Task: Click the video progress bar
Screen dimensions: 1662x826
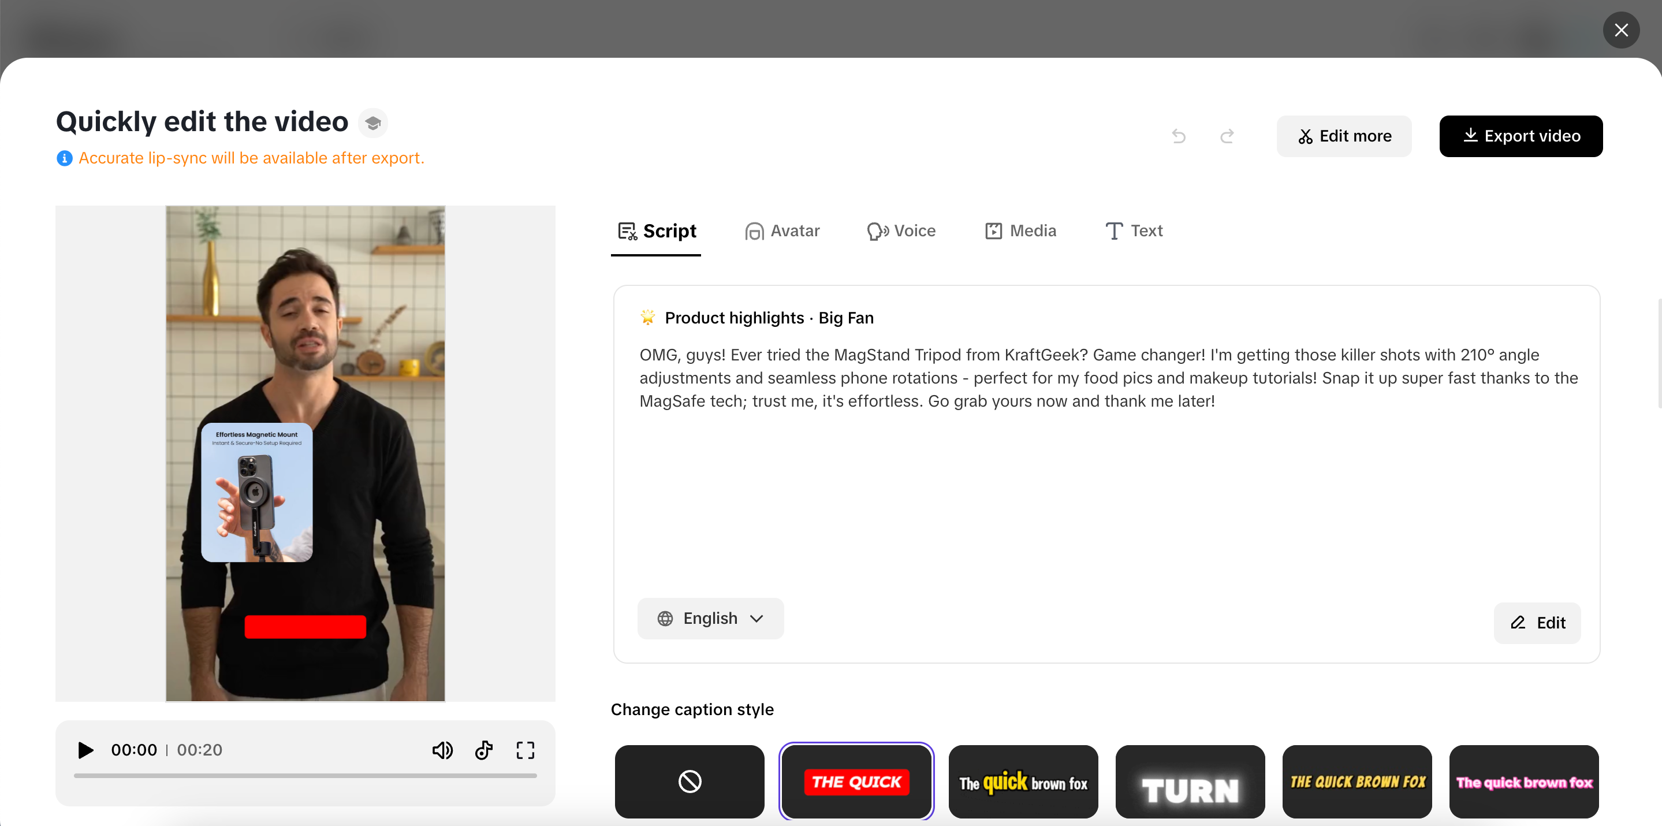Action: tap(305, 776)
